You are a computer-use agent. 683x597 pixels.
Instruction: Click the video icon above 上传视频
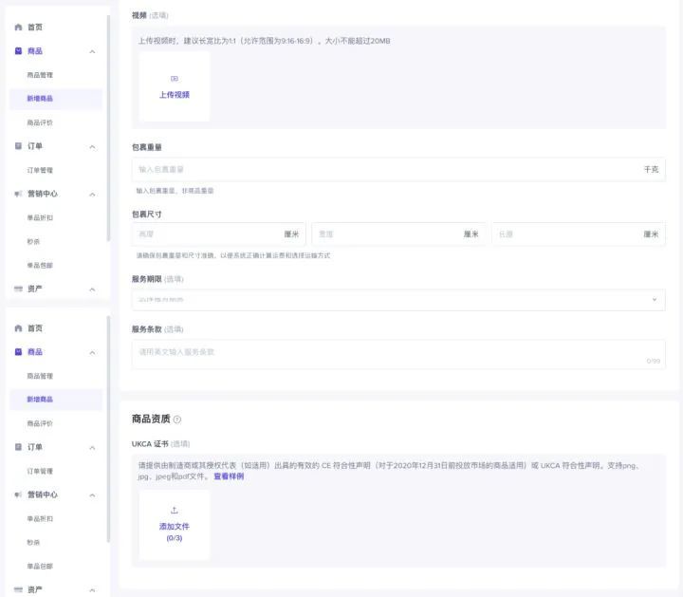175,79
